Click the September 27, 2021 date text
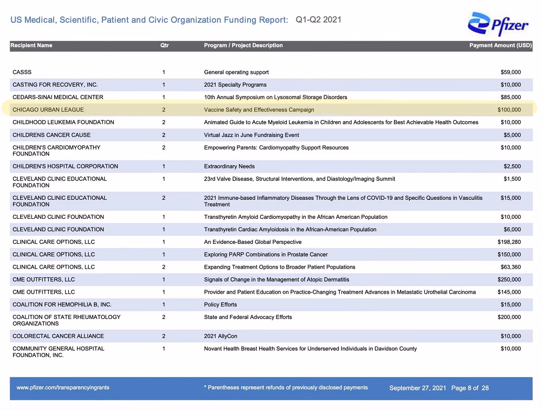The image size is (542, 410). tap(417, 388)
